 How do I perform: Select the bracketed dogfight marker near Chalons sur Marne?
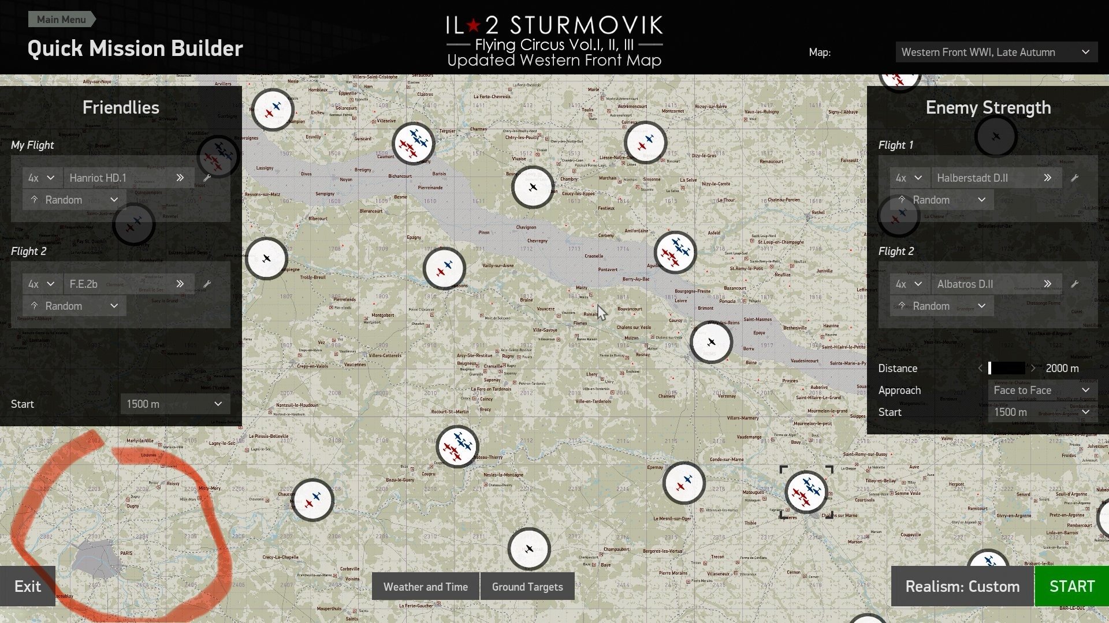pos(806,492)
